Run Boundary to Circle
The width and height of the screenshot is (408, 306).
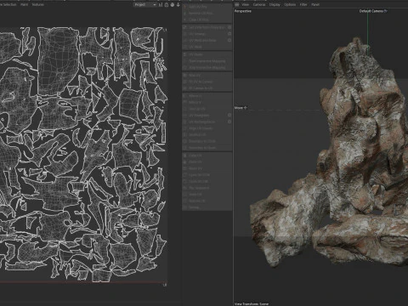pyautogui.click(x=207, y=141)
